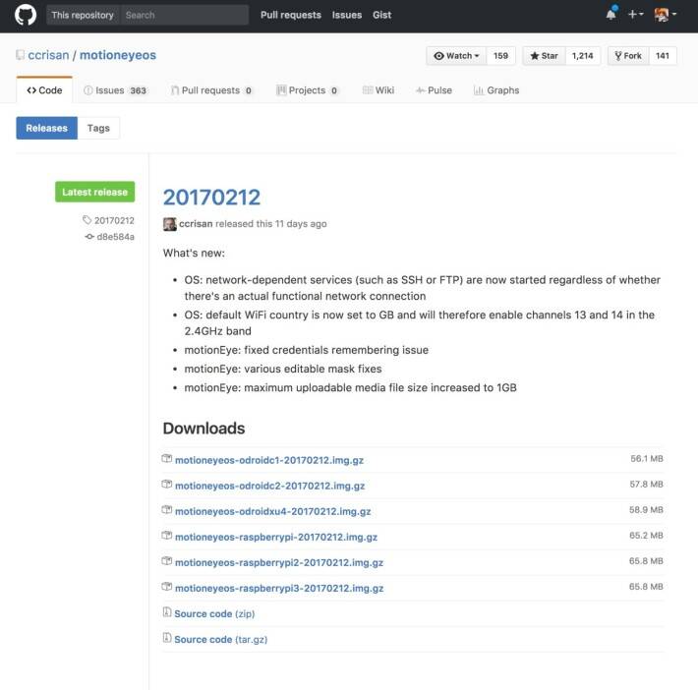The width and height of the screenshot is (698, 690).
Task: Open the ccrisan owner link
Action: pyautogui.click(x=48, y=55)
